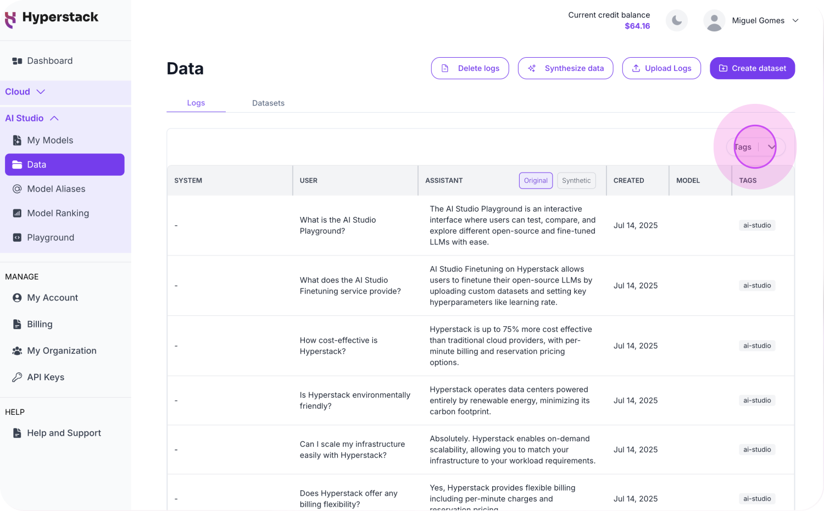Select the Logs tab
Viewport: 824px width, 511px height.
coord(196,103)
